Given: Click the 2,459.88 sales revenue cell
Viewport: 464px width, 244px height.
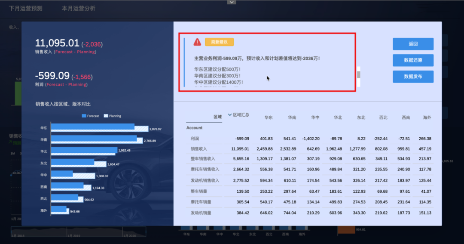Looking at the screenshot, I should coord(265,149).
